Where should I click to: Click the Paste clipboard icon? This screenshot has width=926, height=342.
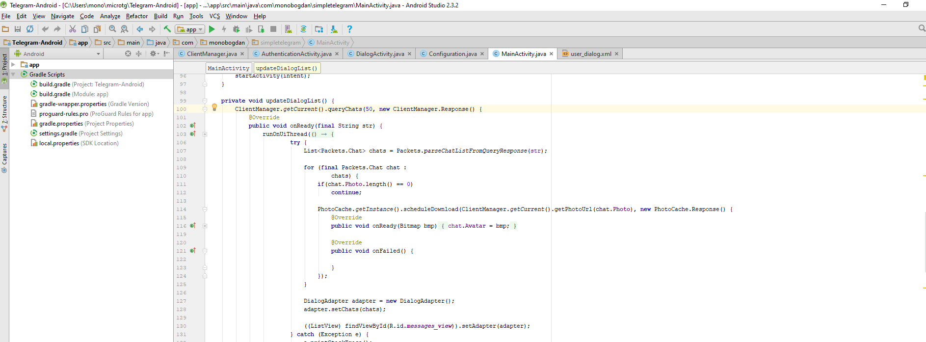[x=97, y=29]
